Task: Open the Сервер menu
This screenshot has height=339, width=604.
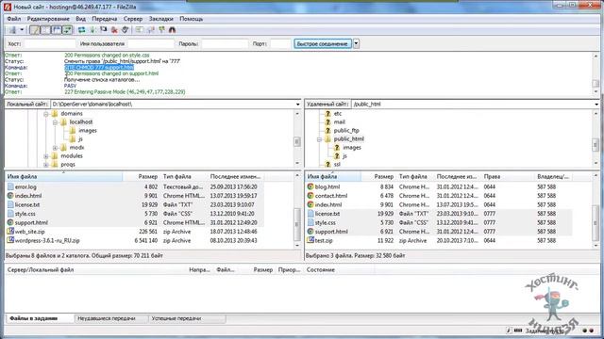Action: click(133, 19)
